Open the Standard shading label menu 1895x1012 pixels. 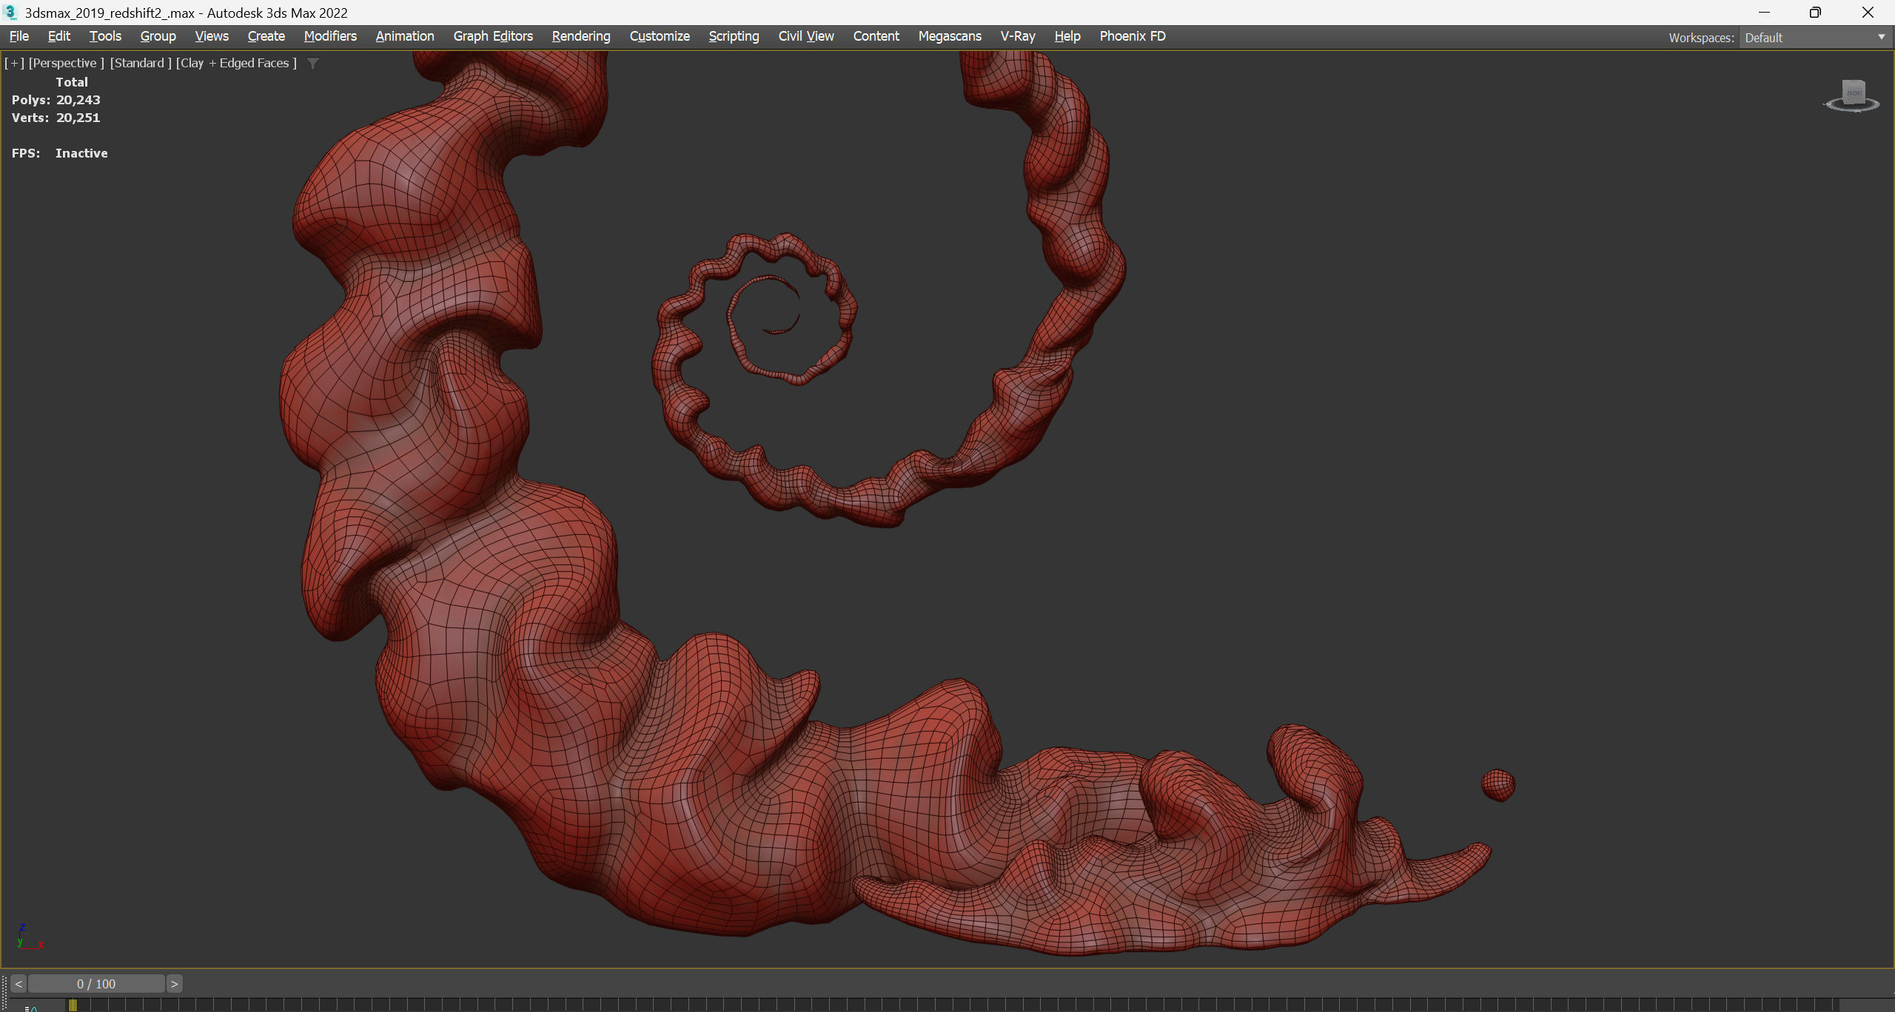pos(140,63)
